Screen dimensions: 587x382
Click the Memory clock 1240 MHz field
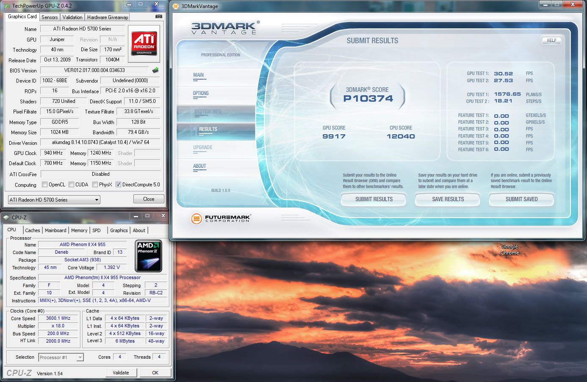click(x=101, y=153)
